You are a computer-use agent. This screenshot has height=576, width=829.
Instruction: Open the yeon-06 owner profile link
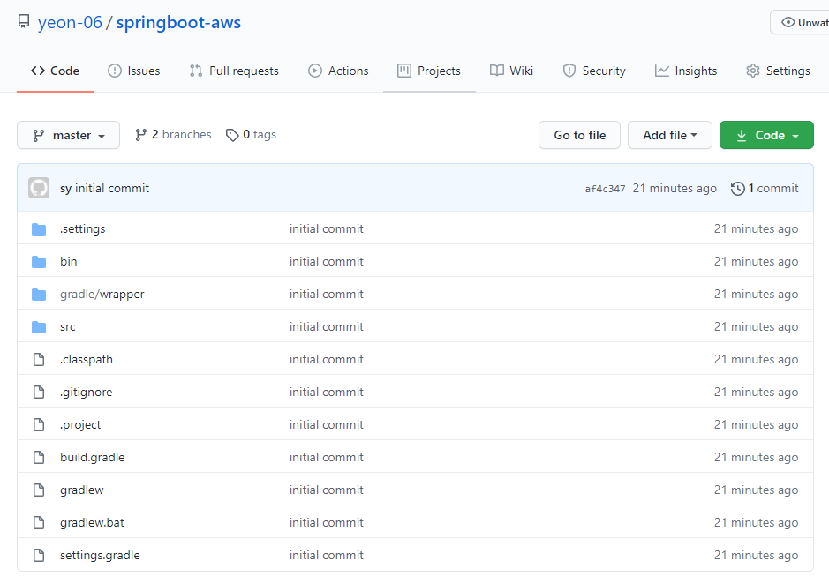[70, 22]
